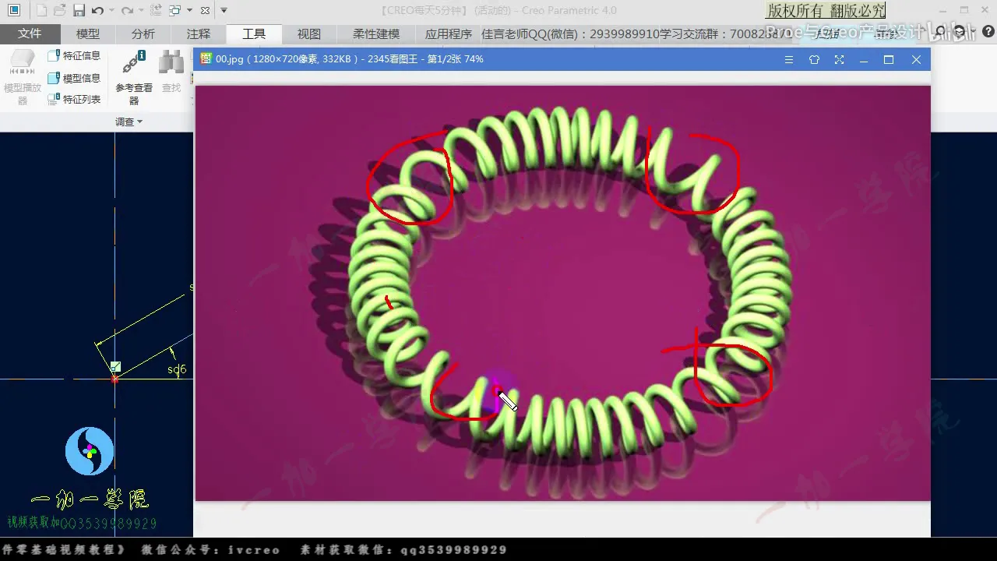
Task: Click the Creo application icon in title bar
Action: click(x=14, y=10)
